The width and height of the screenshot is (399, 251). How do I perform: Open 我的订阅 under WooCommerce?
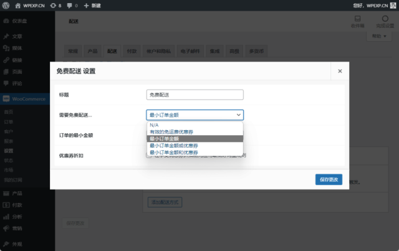12,180
